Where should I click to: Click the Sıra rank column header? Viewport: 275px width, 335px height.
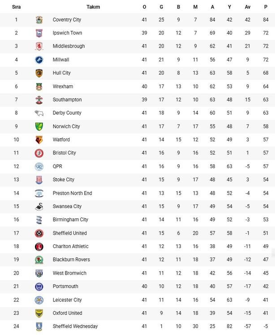pos(16,7)
